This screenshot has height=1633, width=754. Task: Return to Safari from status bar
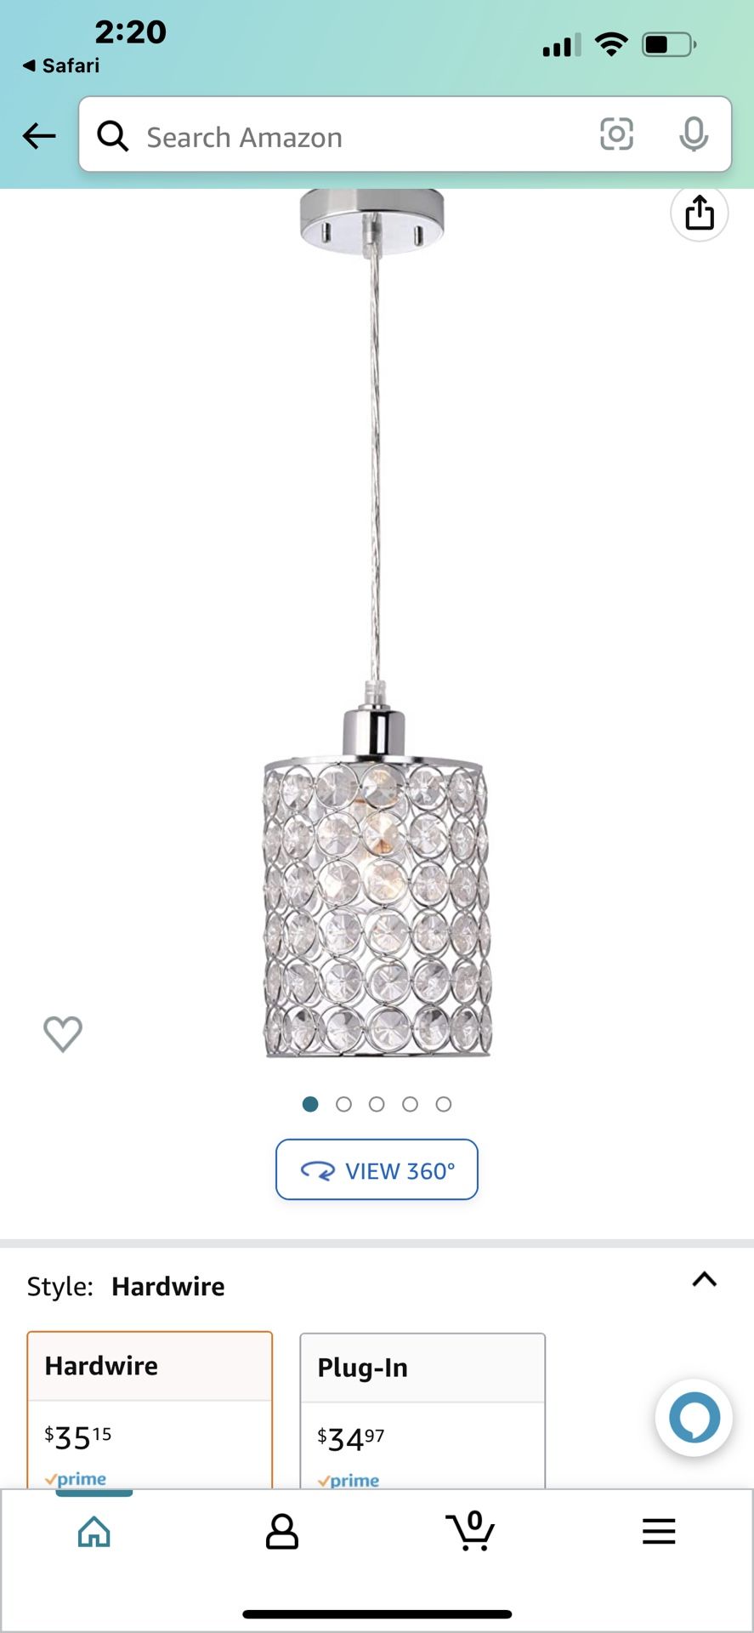click(61, 65)
